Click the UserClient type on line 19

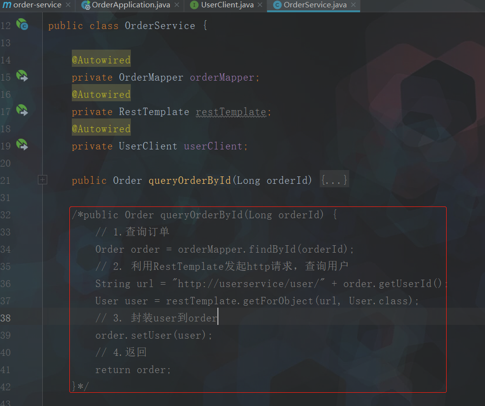coord(148,146)
